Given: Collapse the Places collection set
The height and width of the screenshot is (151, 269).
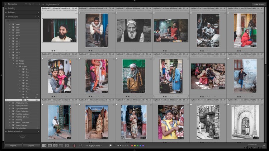Looking at the screenshot, I should [x=13, y=63].
